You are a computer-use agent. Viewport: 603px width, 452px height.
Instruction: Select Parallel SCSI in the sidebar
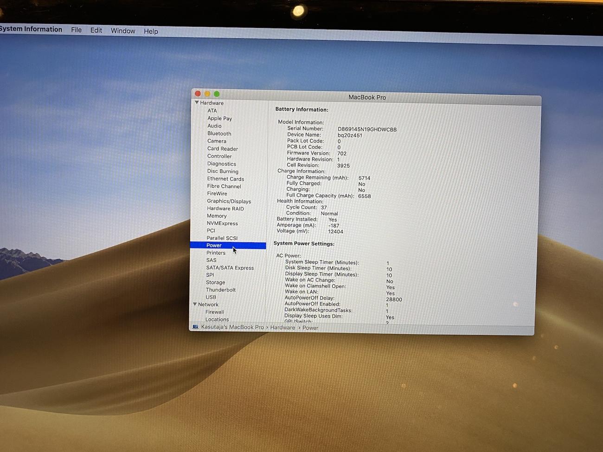pos(222,238)
